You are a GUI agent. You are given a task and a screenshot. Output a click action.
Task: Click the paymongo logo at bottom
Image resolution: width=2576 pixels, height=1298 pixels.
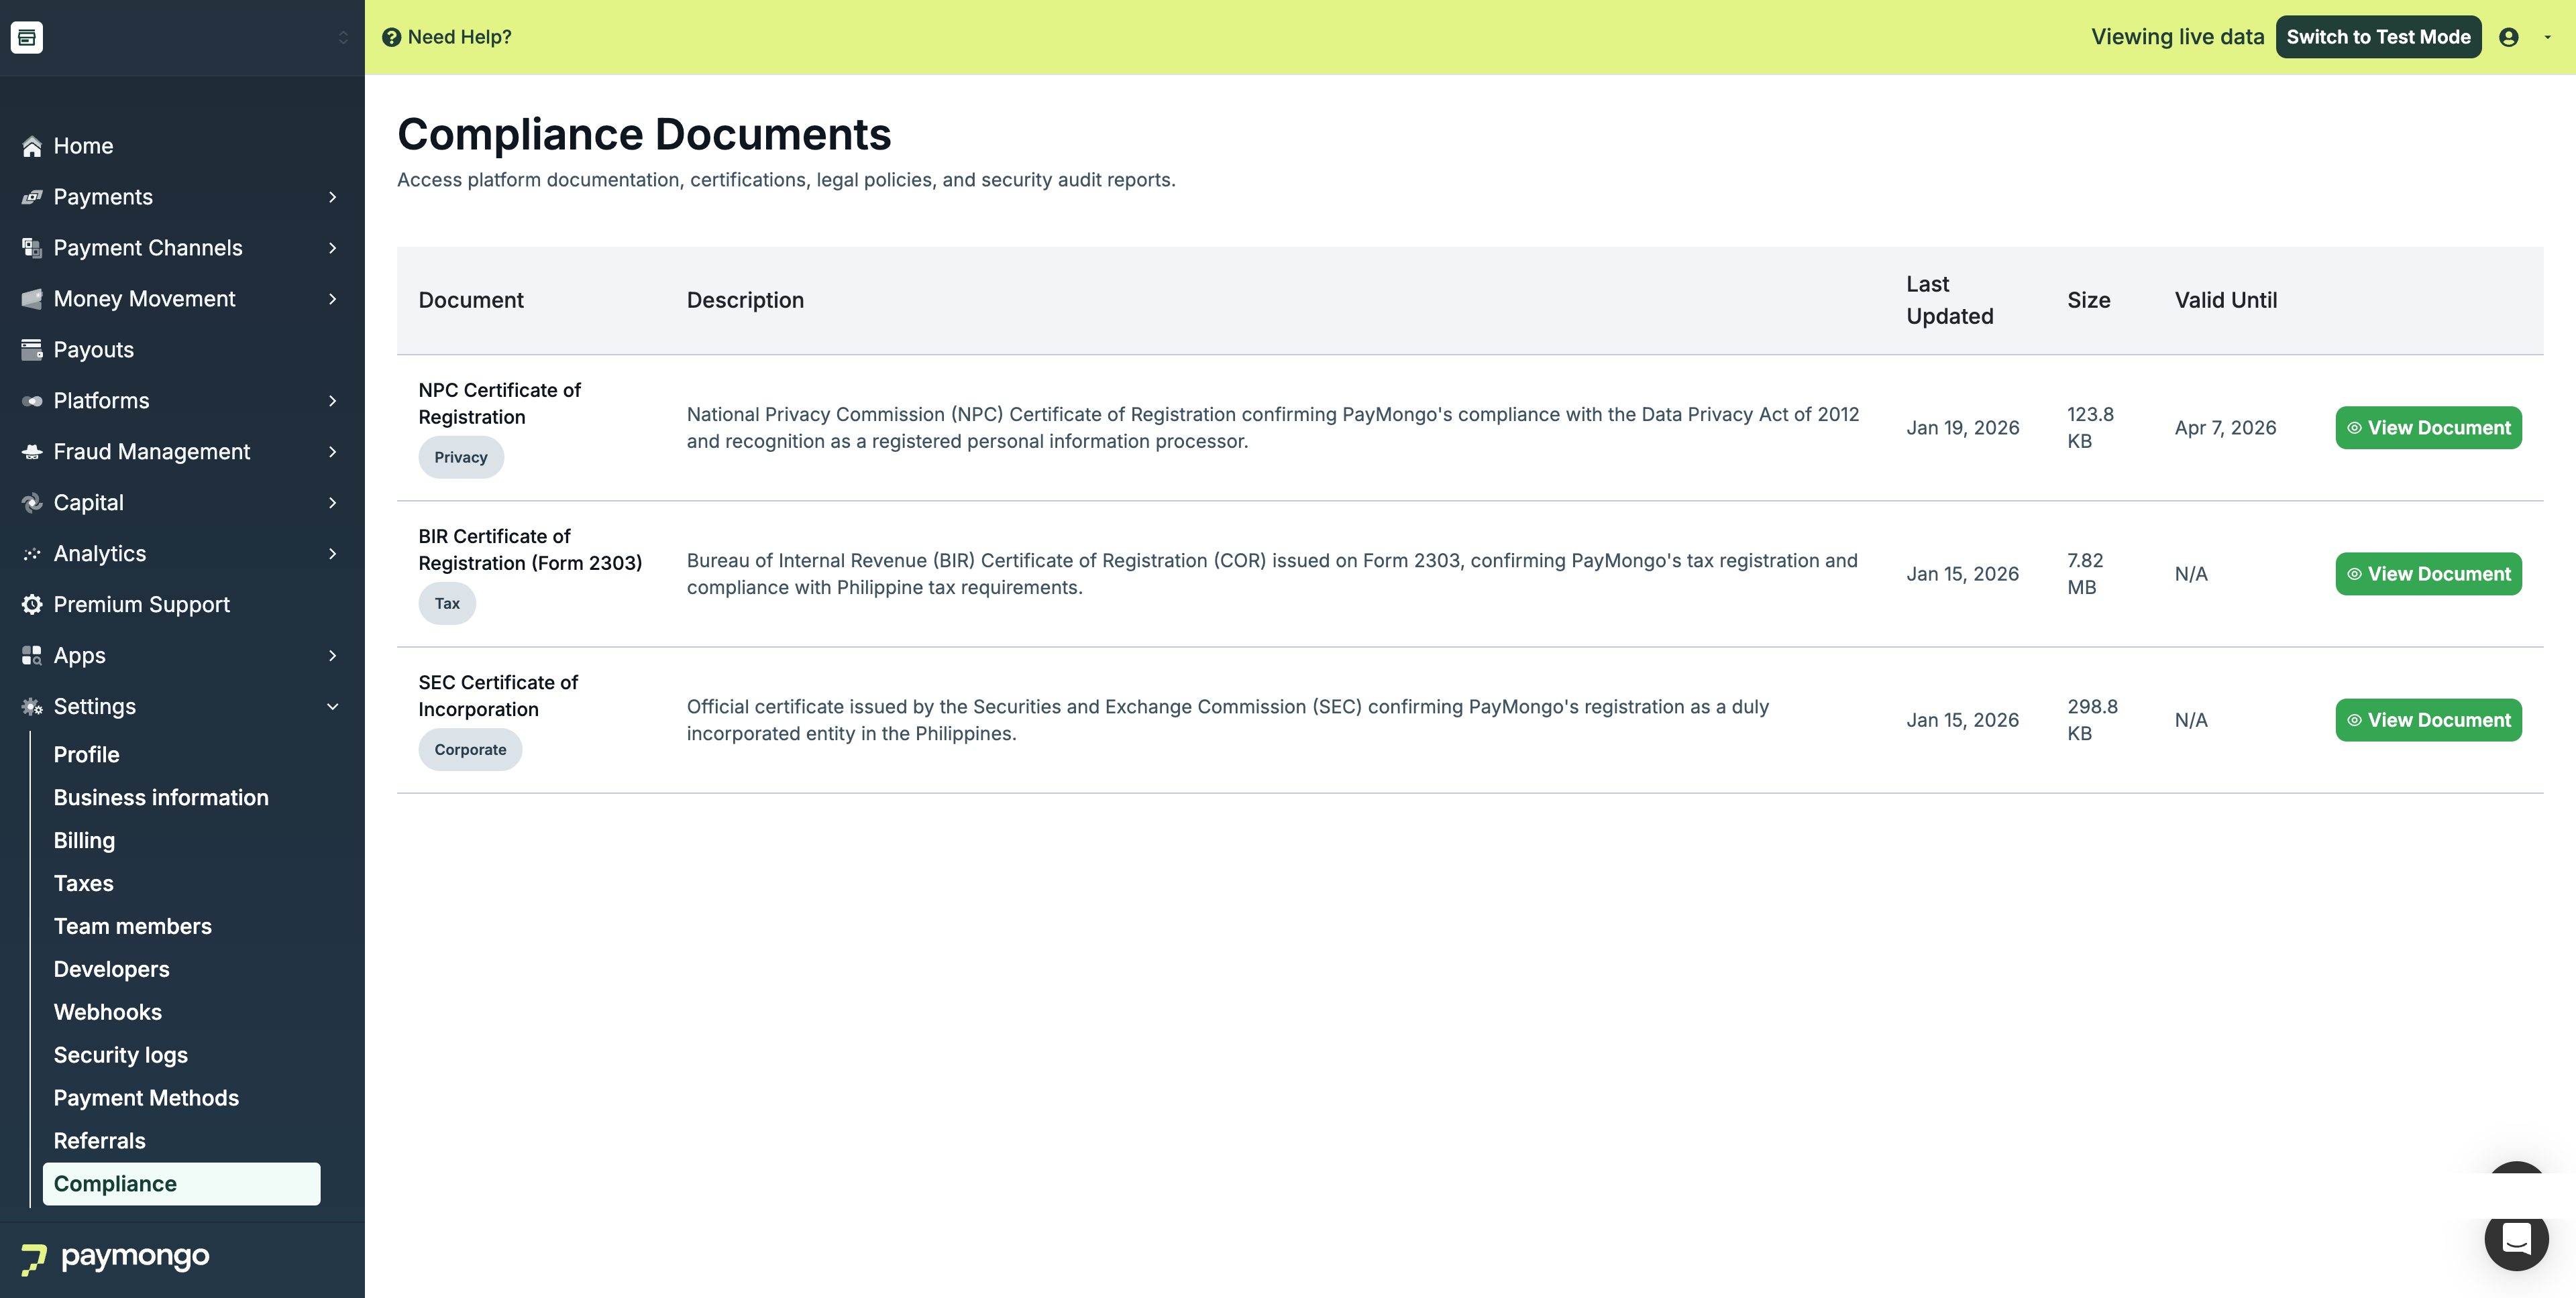pos(115,1257)
